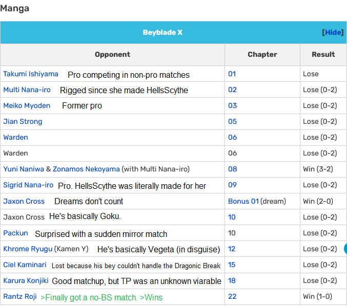Click the Hide toggle in Beyblade X header
This screenshot has width=347, height=306.
click(333, 32)
